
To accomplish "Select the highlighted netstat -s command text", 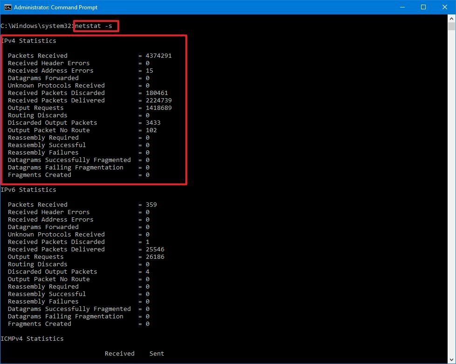I will [x=95, y=26].
